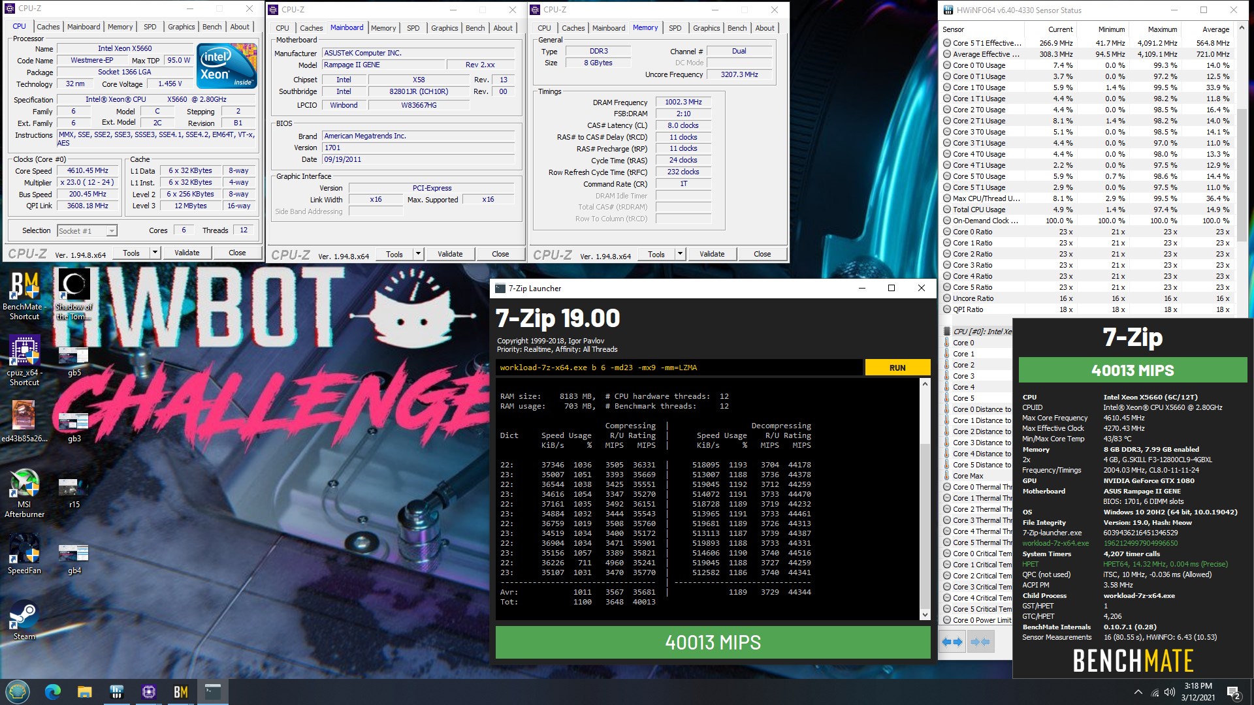Switch to Caches tab in CPU-Z CPU window
The height and width of the screenshot is (705, 1254).
48,27
